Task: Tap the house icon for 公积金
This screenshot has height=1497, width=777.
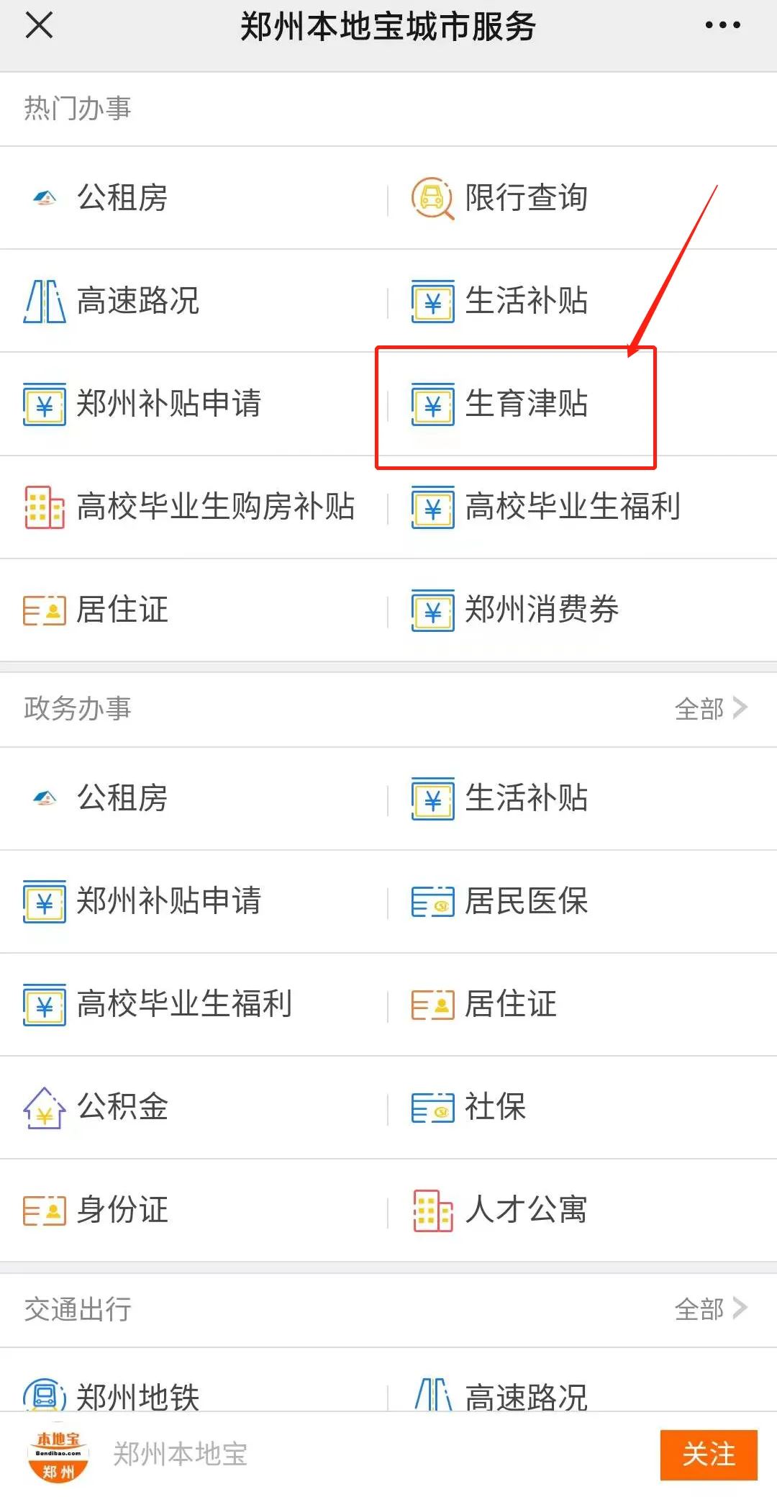Action: point(45,1108)
